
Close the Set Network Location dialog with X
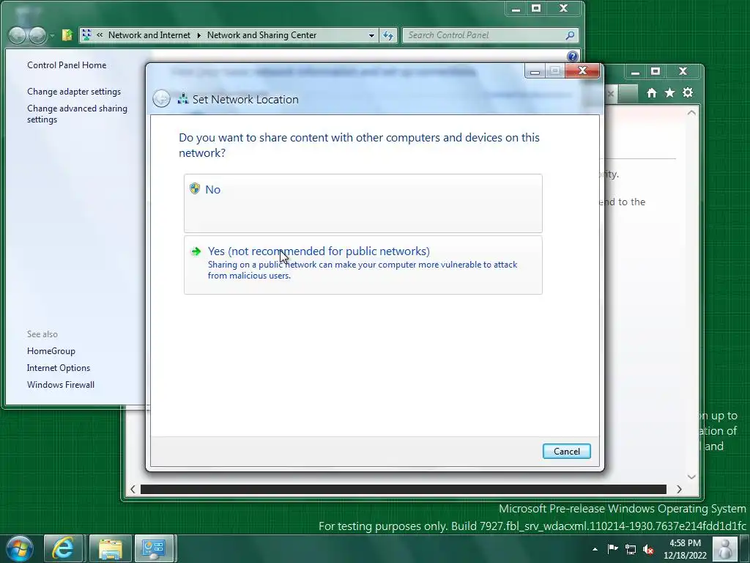tap(582, 70)
